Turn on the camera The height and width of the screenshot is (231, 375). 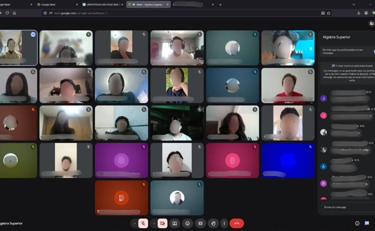point(162,223)
